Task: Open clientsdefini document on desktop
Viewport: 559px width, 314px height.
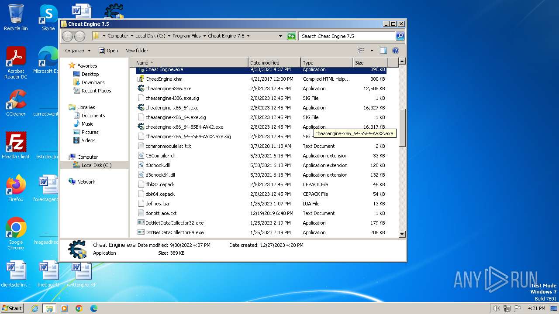Action: coord(16,274)
